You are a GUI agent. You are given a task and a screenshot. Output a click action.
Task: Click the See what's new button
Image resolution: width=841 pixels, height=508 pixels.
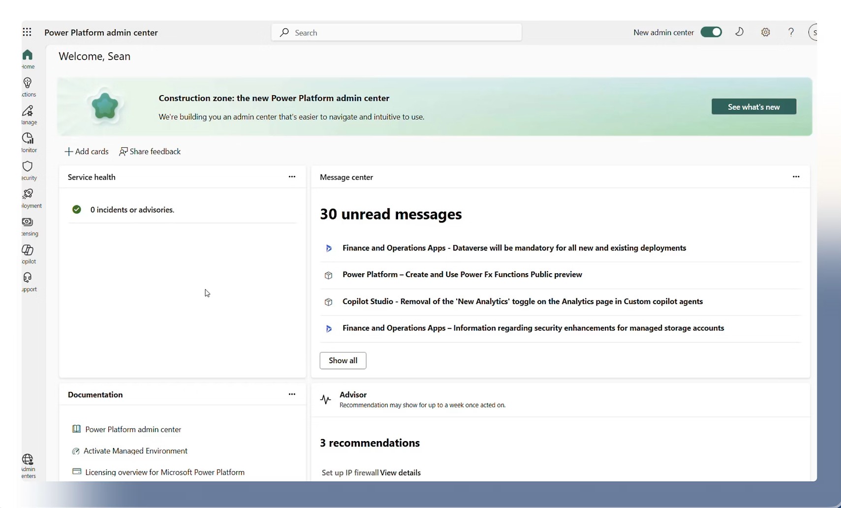tap(753, 106)
